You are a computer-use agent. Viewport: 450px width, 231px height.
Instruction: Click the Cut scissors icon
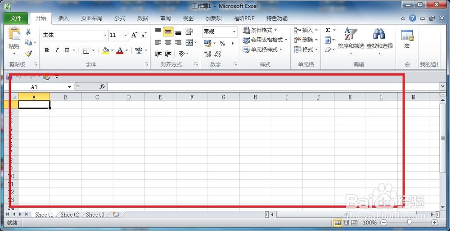point(28,32)
